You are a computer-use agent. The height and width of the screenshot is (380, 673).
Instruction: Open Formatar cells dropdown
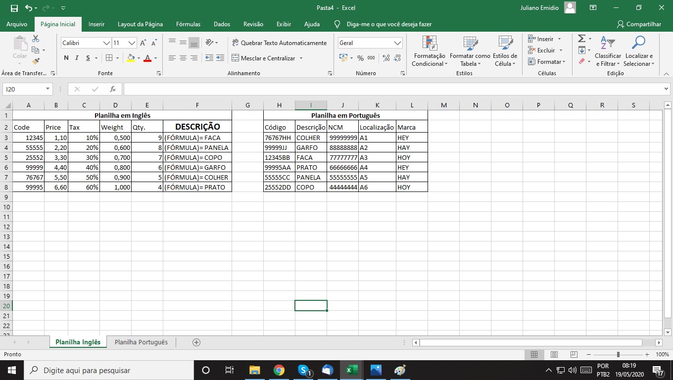coord(547,62)
